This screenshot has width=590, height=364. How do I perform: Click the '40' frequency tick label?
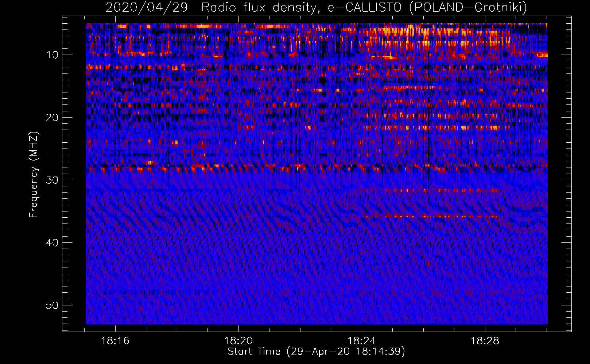[x=52, y=243]
